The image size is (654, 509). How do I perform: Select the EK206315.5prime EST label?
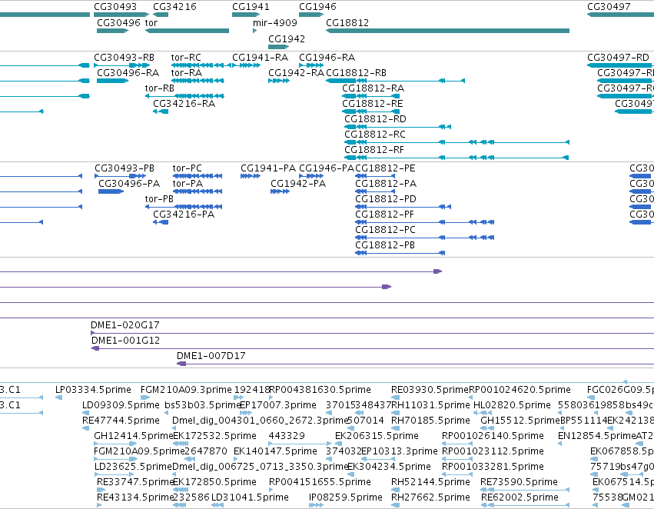pos(377,436)
